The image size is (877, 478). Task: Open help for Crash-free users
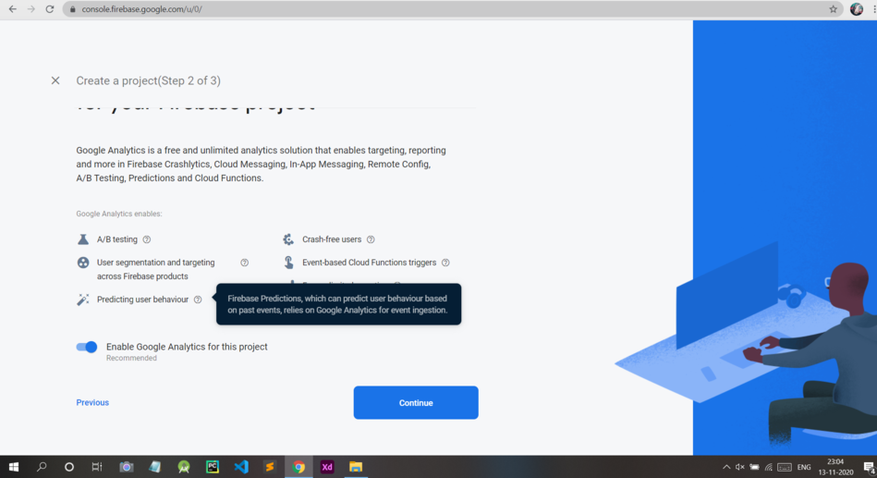(x=371, y=239)
